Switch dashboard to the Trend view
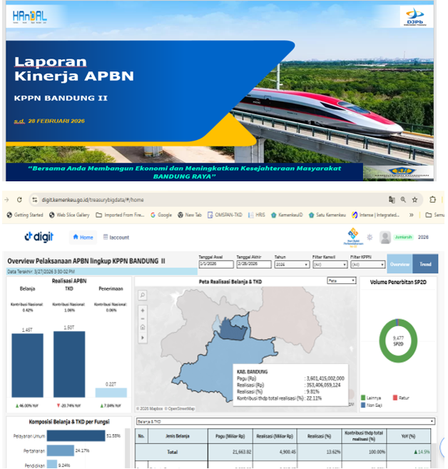 [426, 263]
